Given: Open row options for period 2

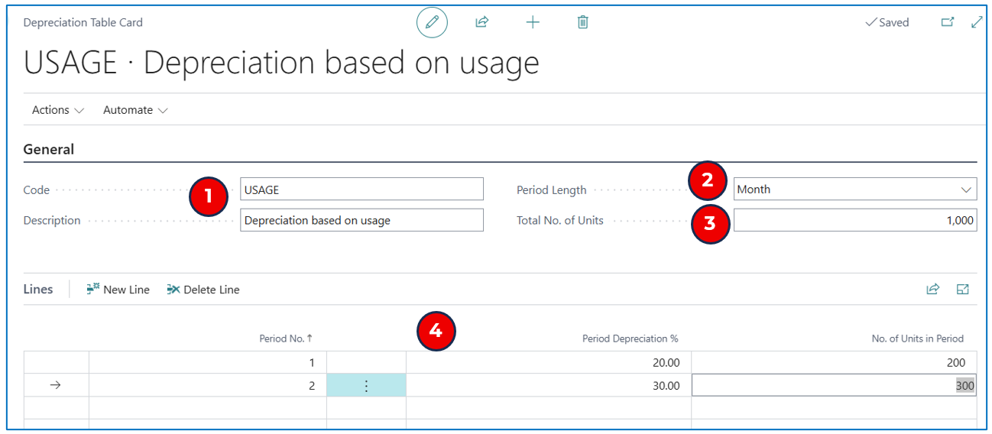Looking at the screenshot, I should pos(366,386).
